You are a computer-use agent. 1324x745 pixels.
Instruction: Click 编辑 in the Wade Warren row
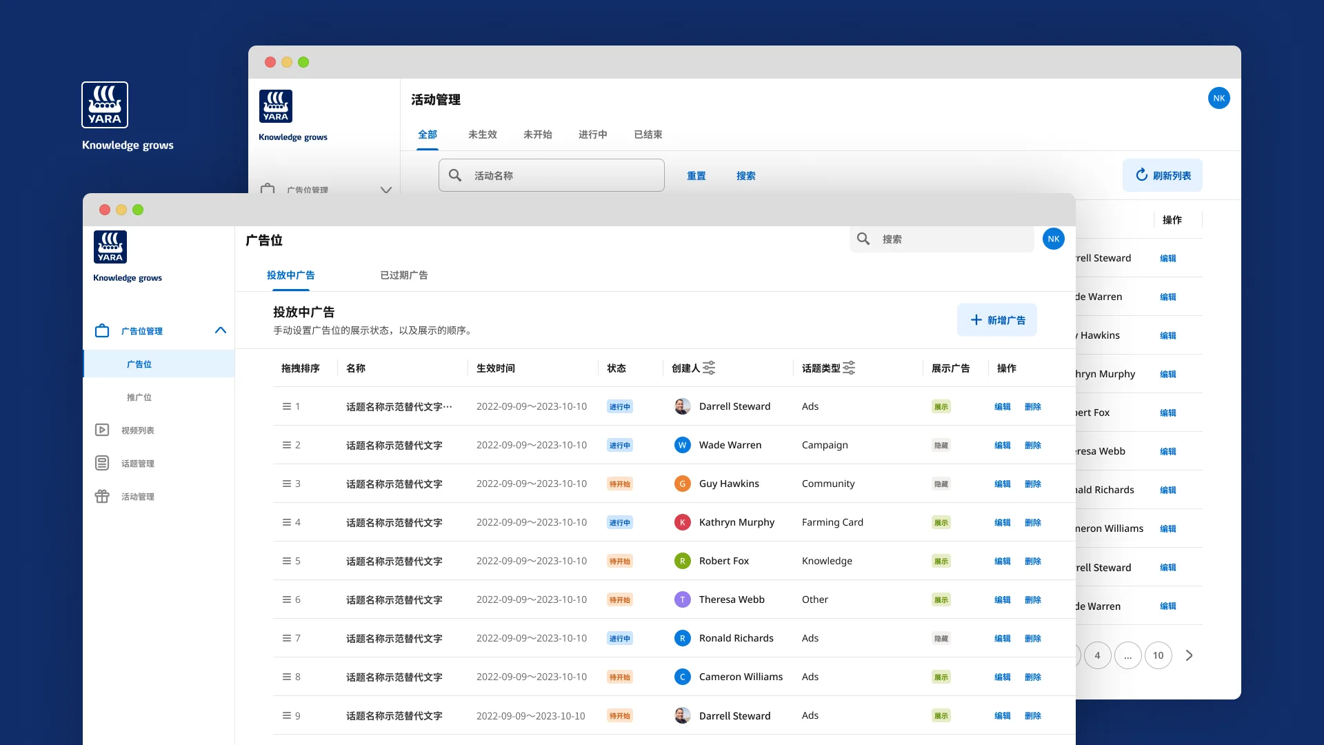(1003, 446)
